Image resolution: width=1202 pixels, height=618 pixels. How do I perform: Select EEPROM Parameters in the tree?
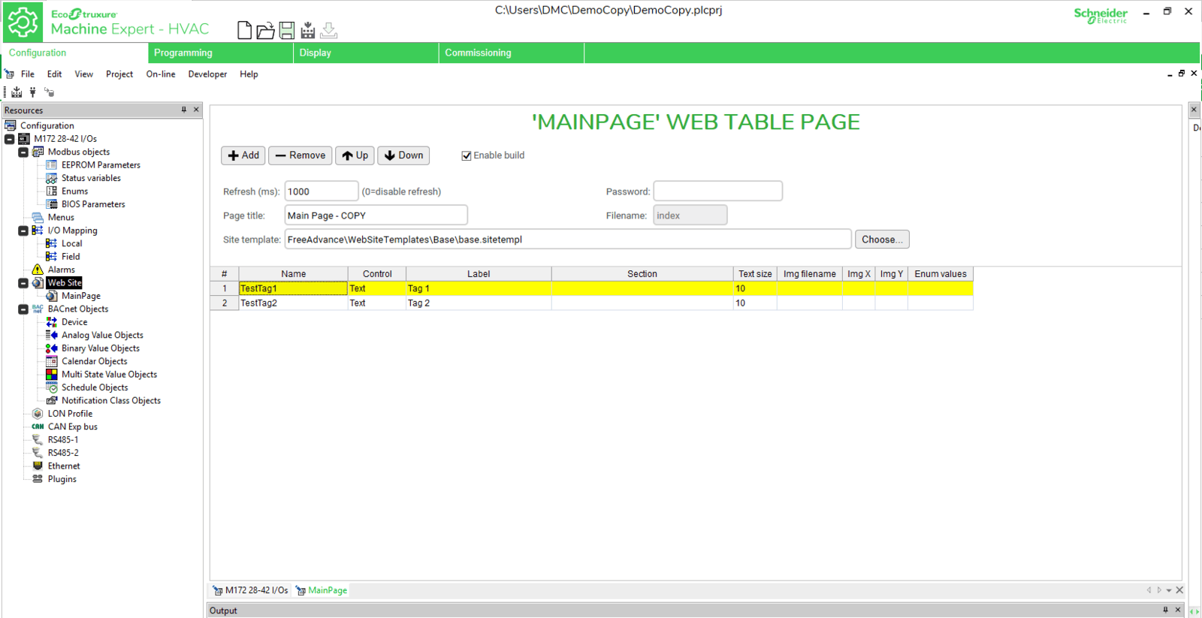click(x=101, y=165)
